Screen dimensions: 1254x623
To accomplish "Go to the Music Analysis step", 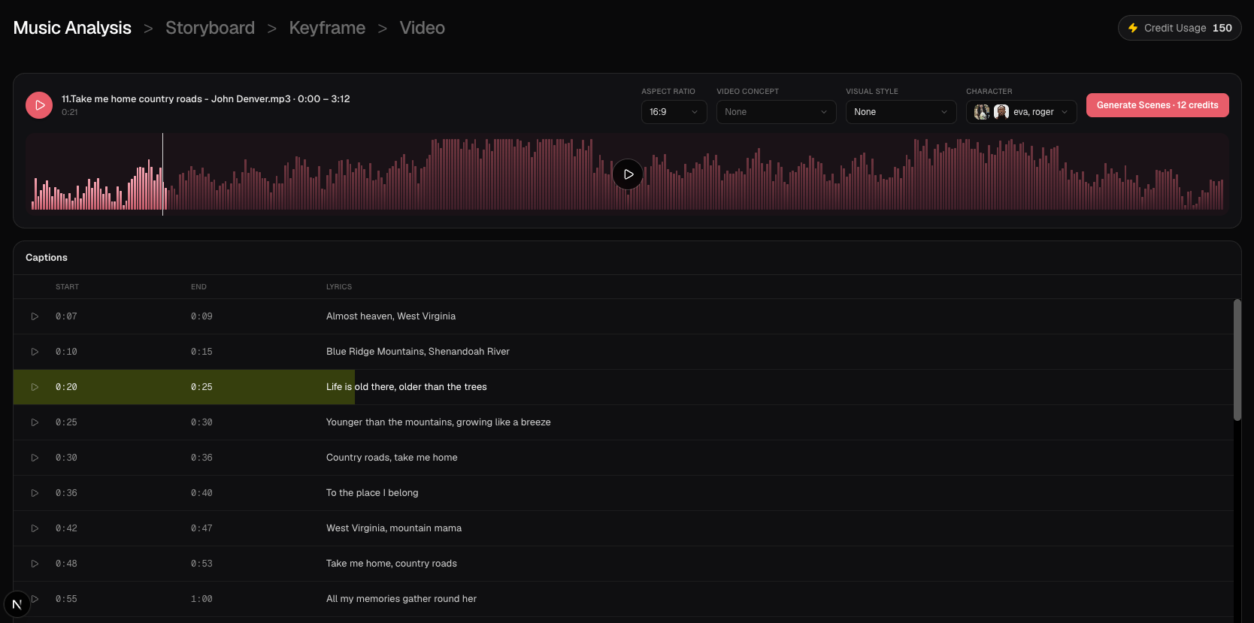I will click(x=72, y=28).
